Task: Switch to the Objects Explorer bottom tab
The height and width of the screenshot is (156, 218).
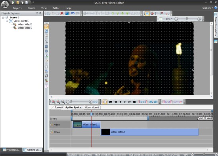Action: click(33, 150)
